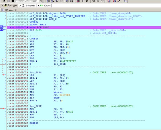161x130 pixels.
Task: Click 'loc_8C3A' operand of BGT
Action: coord(60,59)
